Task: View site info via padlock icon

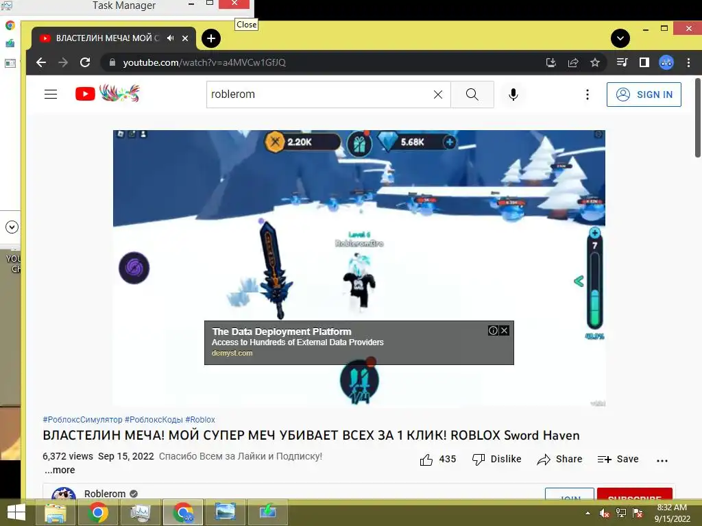Action: [112, 62]
